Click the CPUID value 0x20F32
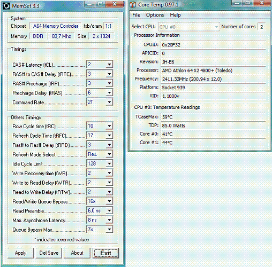272x267 pixels. 213,45
